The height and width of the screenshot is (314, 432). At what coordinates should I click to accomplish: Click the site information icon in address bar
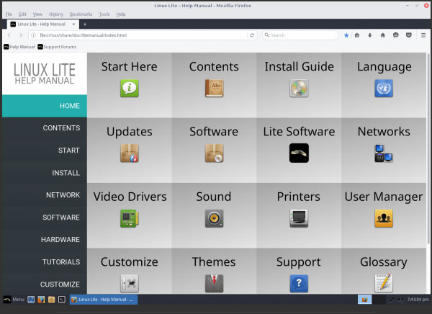[x=33, y=35]
